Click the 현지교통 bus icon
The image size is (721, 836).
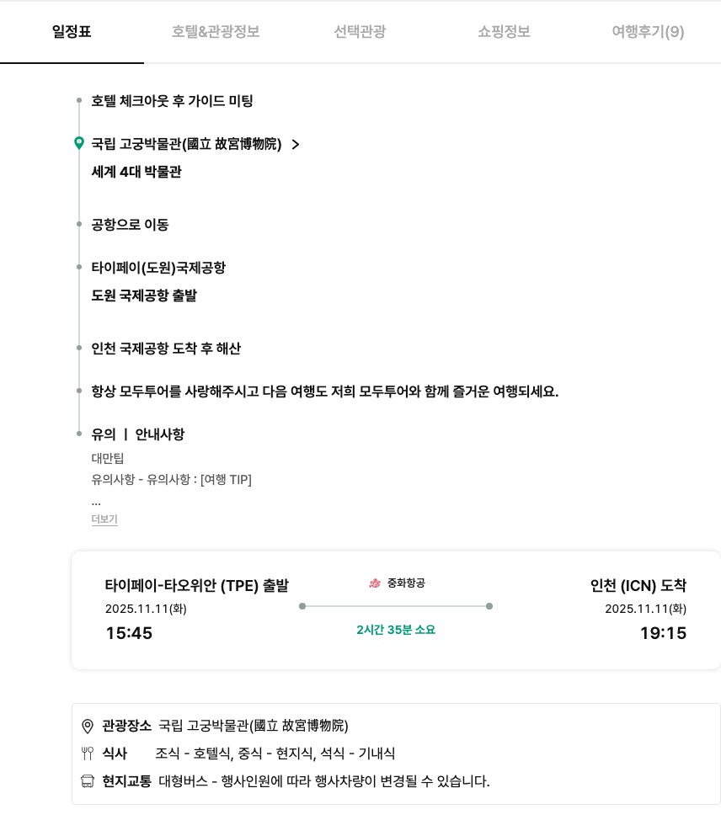[x=88, y=781]
